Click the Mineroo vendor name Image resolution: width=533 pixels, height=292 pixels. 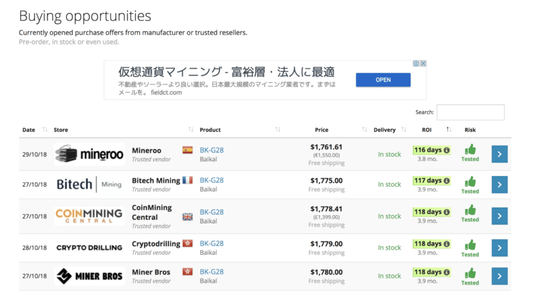click(x=146, y=150)
